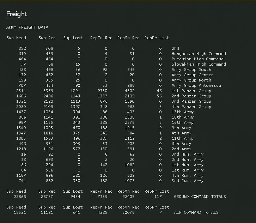The width and height of the screenshot is (256, 223).
Task: Click Army Group North label
Action: point(191,80)
